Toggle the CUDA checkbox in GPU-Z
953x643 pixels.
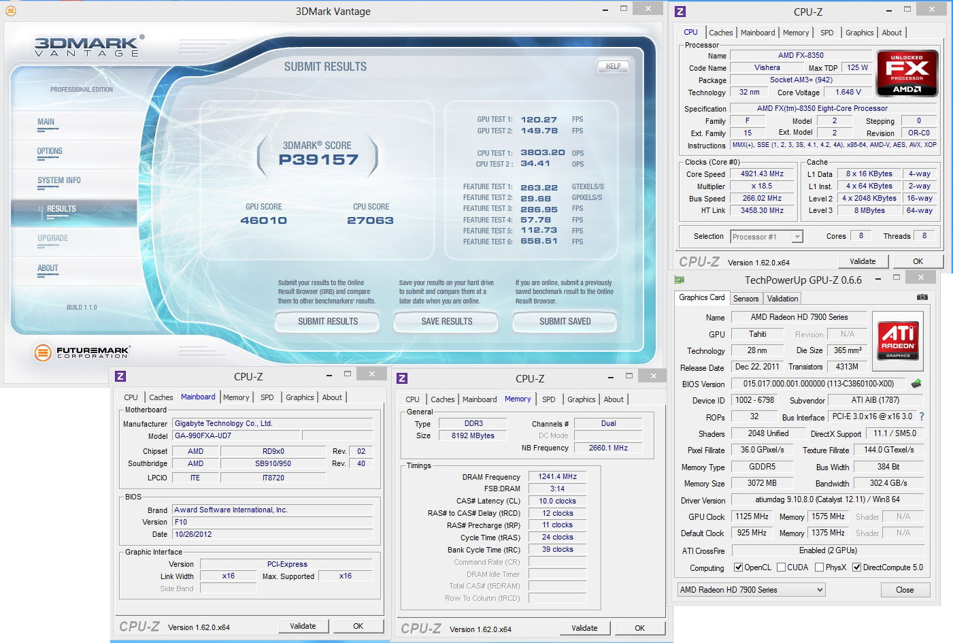click(x=781, y=567)
